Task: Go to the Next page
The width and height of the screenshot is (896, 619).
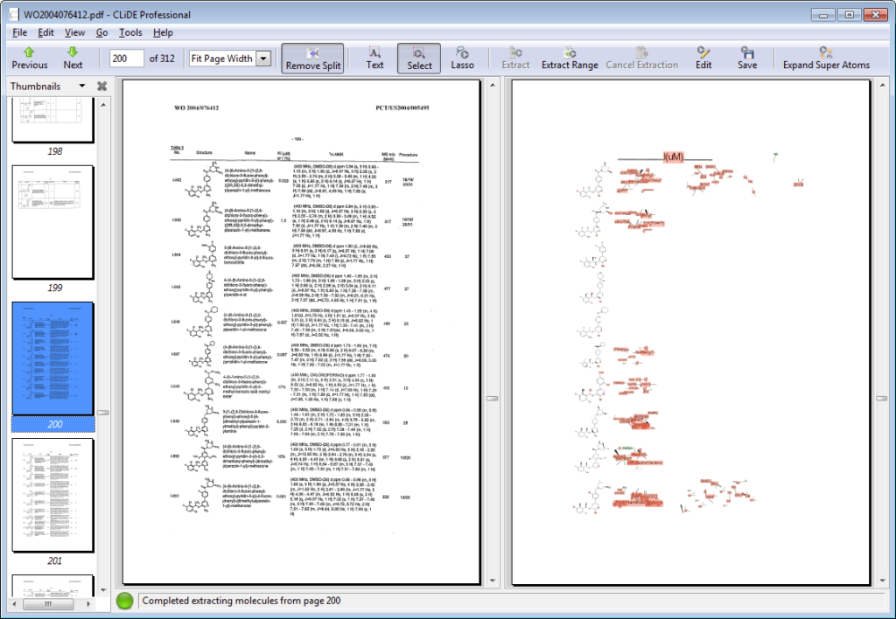Action: click(x=73, y=58)
